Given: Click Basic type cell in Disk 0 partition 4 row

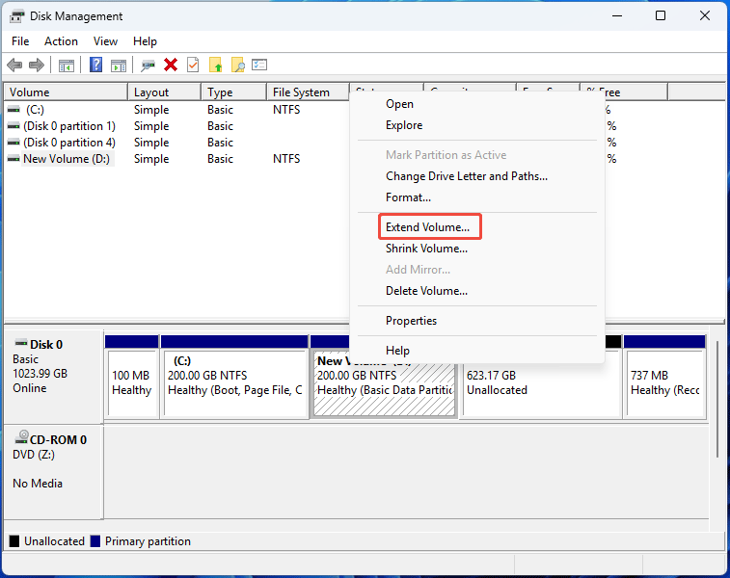Looking at the screenshot, I should (220, 143).
